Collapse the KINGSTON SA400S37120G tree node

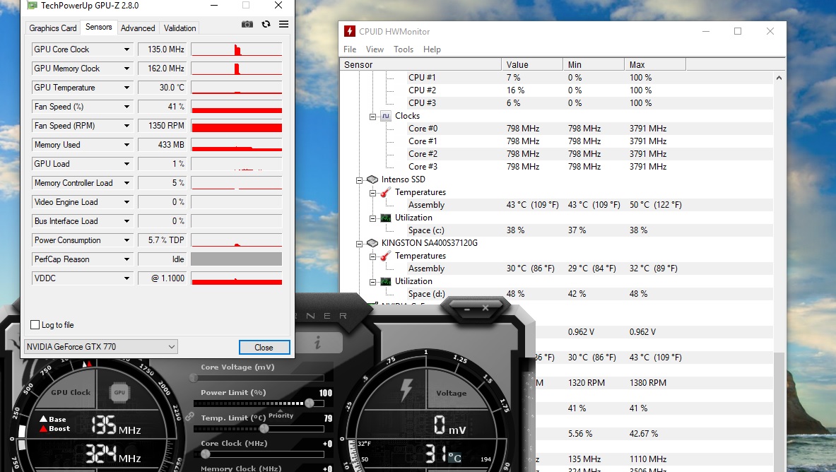pos(360,244)
